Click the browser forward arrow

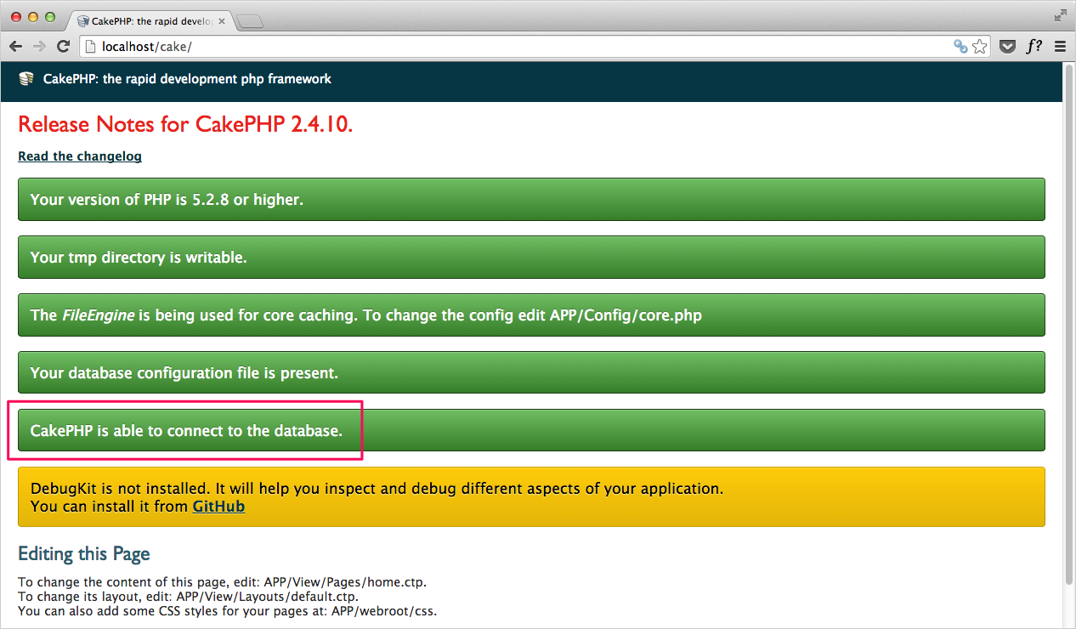point(39,47)
